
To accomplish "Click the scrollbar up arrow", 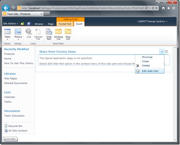I will pos(175,47).
